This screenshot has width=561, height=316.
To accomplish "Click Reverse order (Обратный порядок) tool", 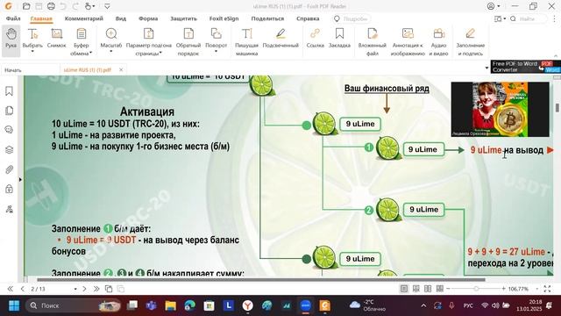I will tap(188, 41).
